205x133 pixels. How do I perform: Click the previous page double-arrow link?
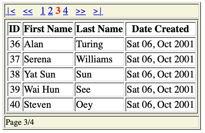[28, 11]
